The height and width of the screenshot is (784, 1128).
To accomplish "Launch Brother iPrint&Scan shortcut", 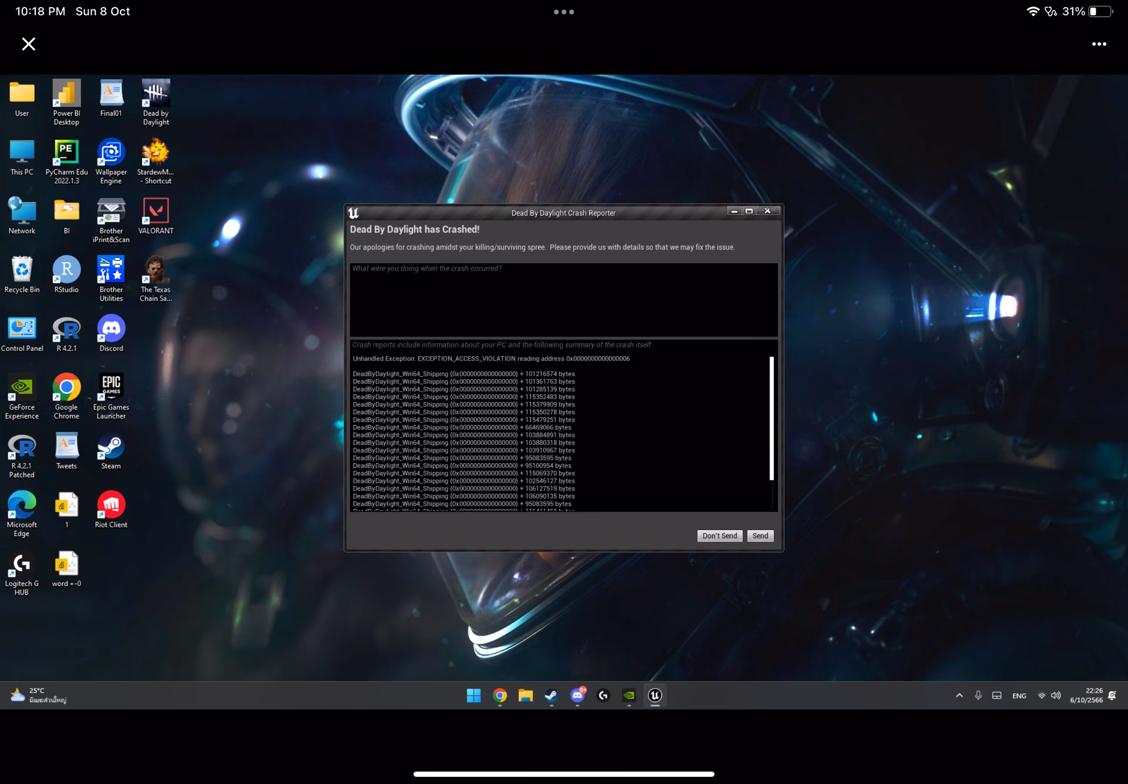I will (x=111, y=220).
